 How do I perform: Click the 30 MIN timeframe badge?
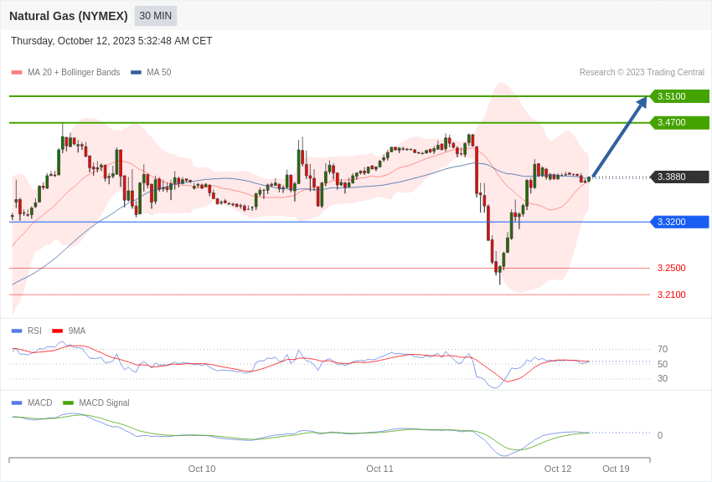coord(155,16)
